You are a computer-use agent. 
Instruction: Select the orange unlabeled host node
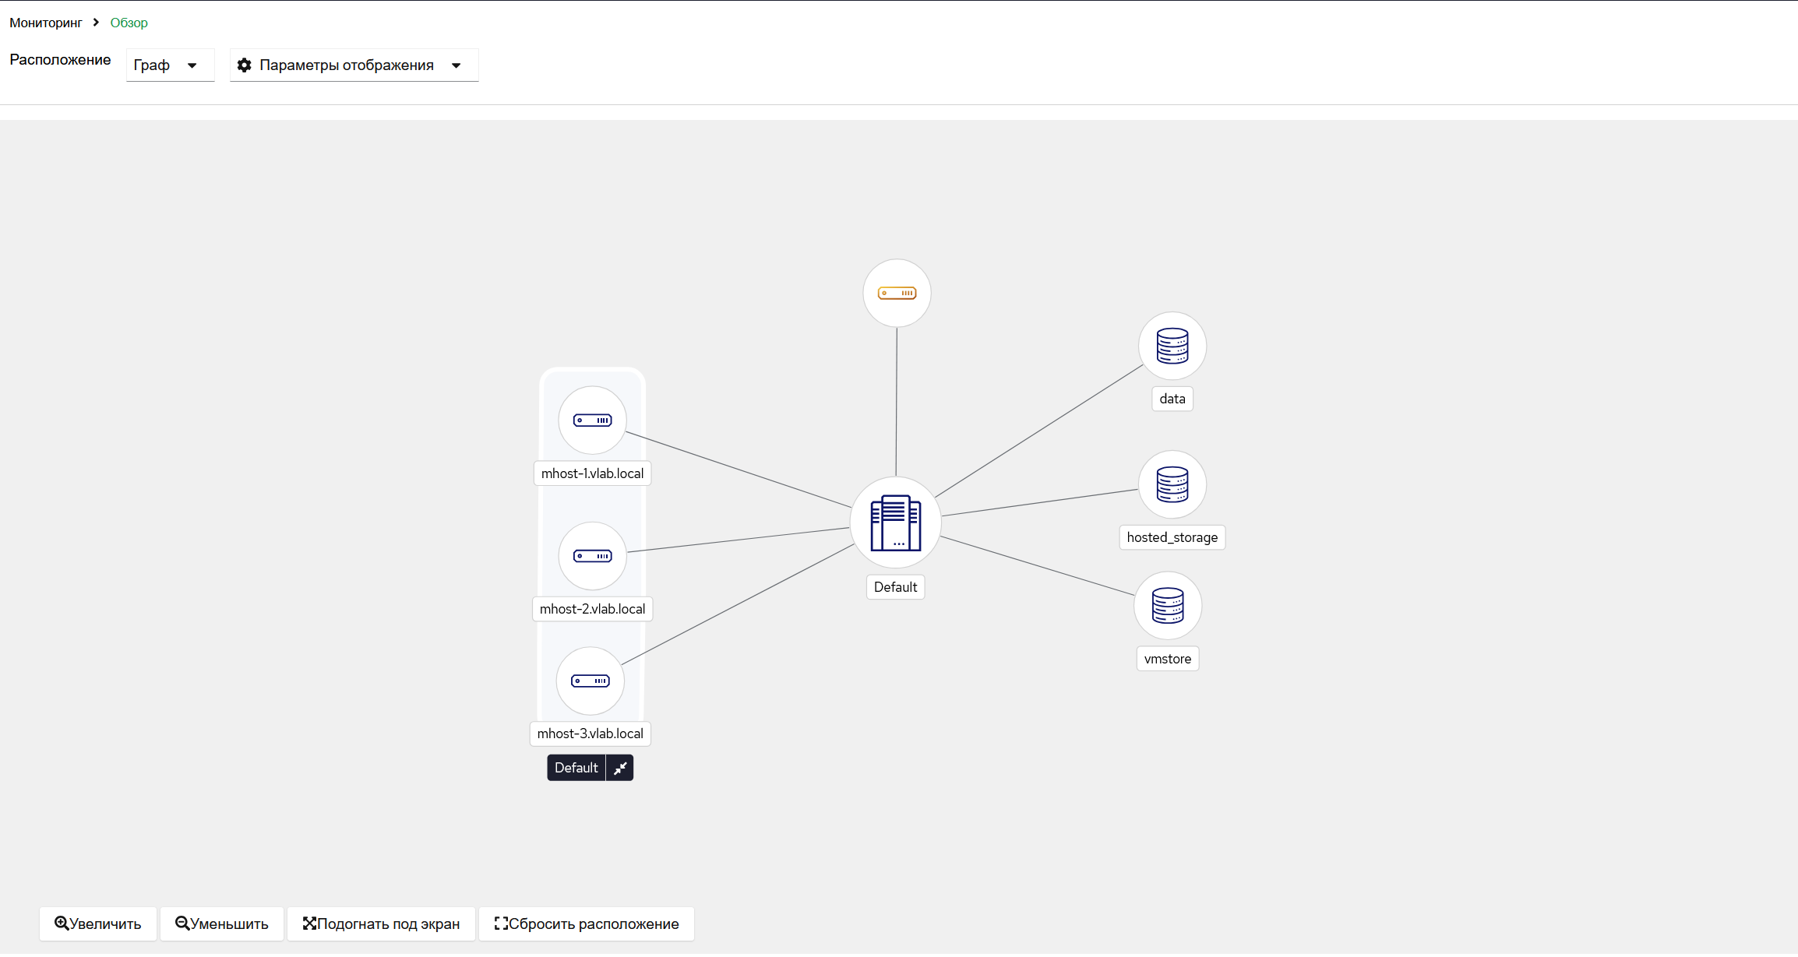click(x=897, y=294)
